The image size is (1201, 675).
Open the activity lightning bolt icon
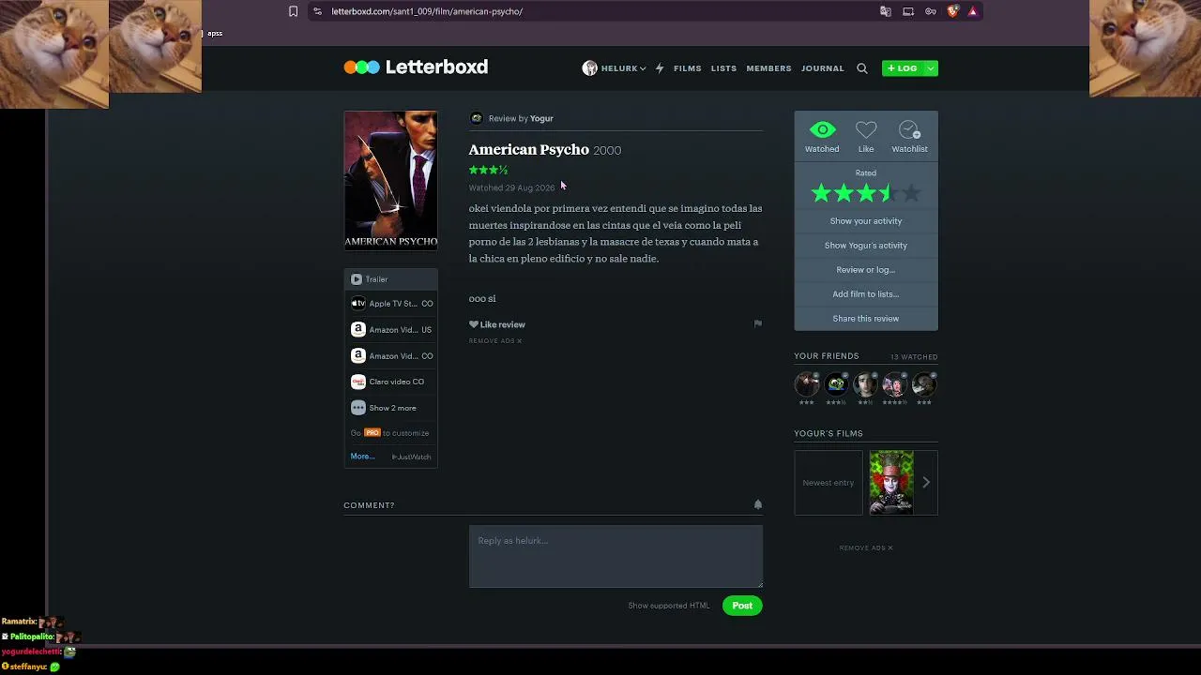[x=660, y=68]
